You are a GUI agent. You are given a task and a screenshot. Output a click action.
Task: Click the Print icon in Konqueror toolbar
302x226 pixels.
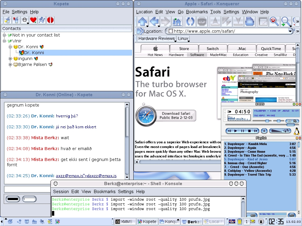(x=250, y=21)
